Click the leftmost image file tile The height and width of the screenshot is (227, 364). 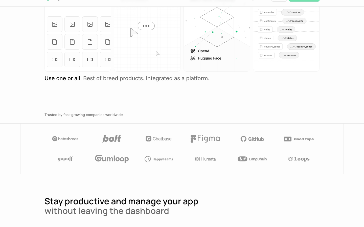55,24
